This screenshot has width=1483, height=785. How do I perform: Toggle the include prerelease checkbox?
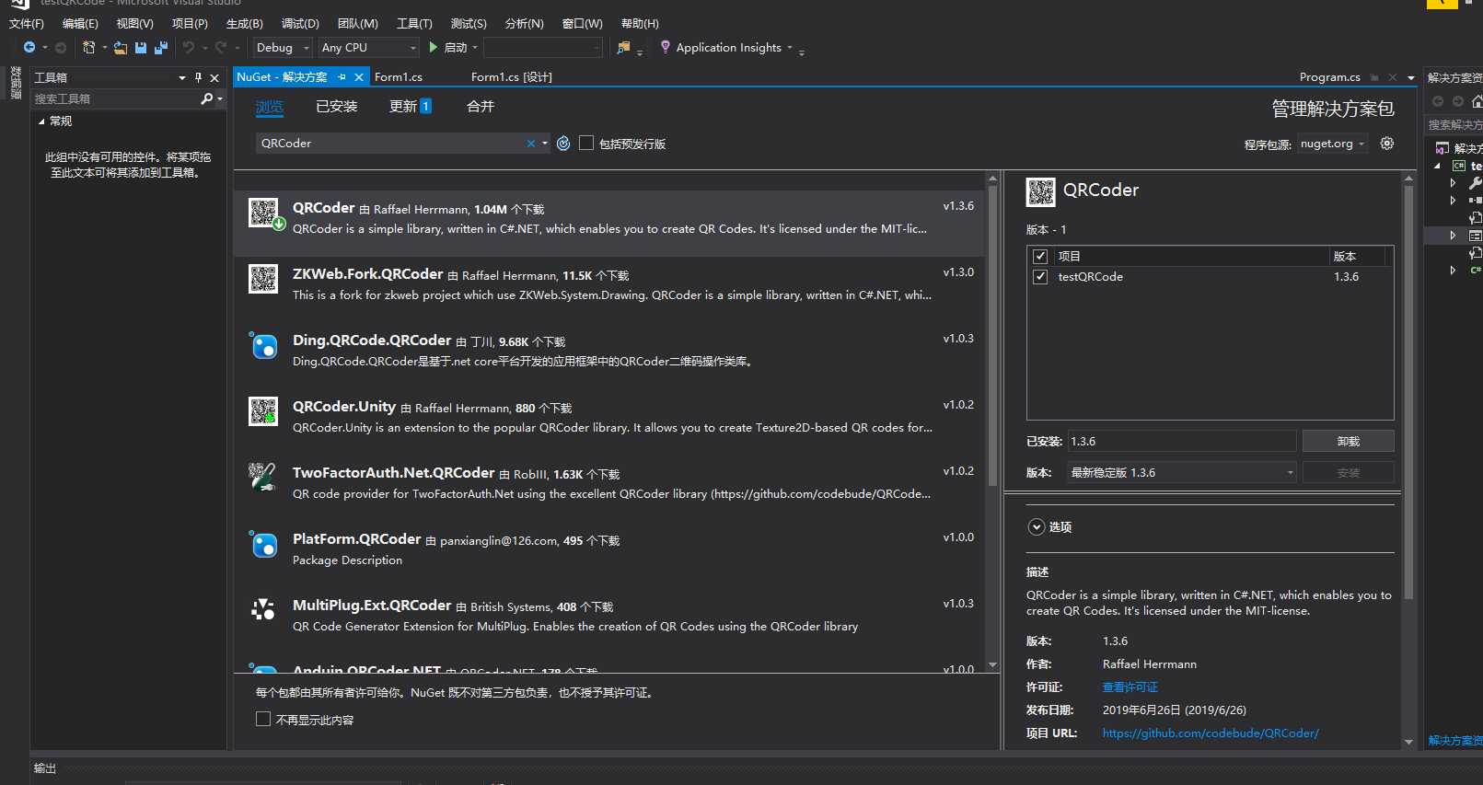click(585, 144)
